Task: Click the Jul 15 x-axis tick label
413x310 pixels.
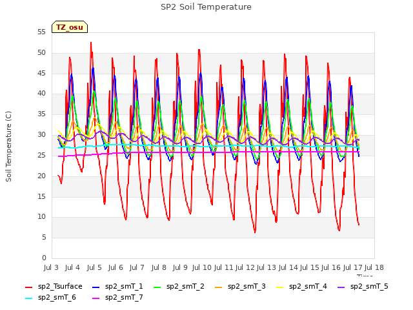Action: (310, 267)
